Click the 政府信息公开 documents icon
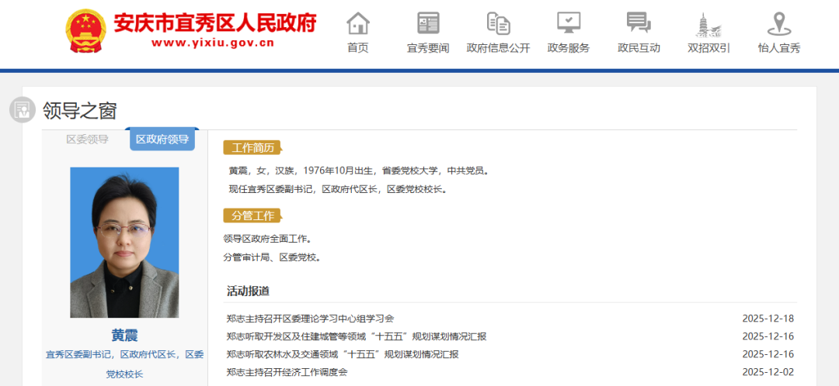Viewport: 839px width, 386px height. point(498,23)
